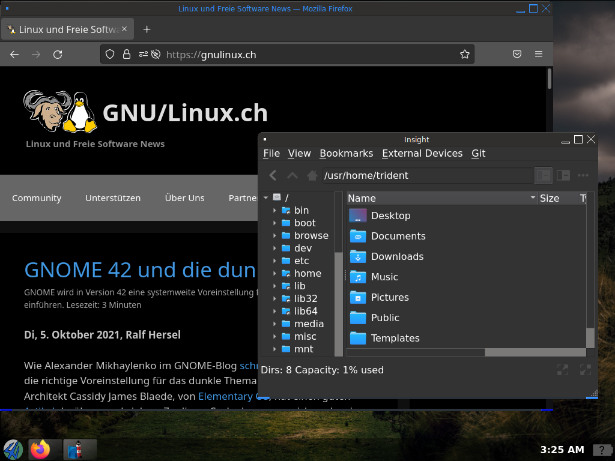Click the Insight lighthouse taskbar icon

[75, 449]
